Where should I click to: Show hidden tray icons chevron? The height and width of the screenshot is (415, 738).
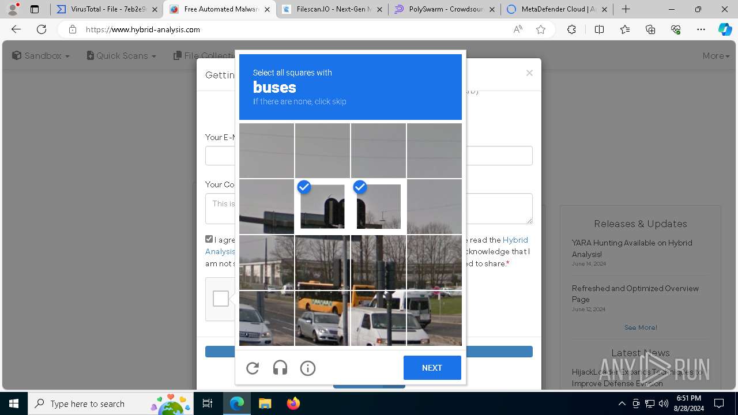point(622,403)
